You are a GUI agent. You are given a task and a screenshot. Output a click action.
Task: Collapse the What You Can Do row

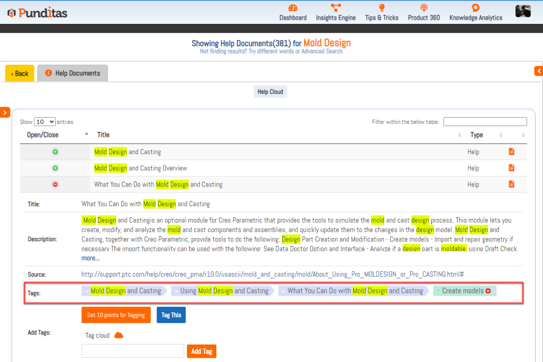point(55,184)
